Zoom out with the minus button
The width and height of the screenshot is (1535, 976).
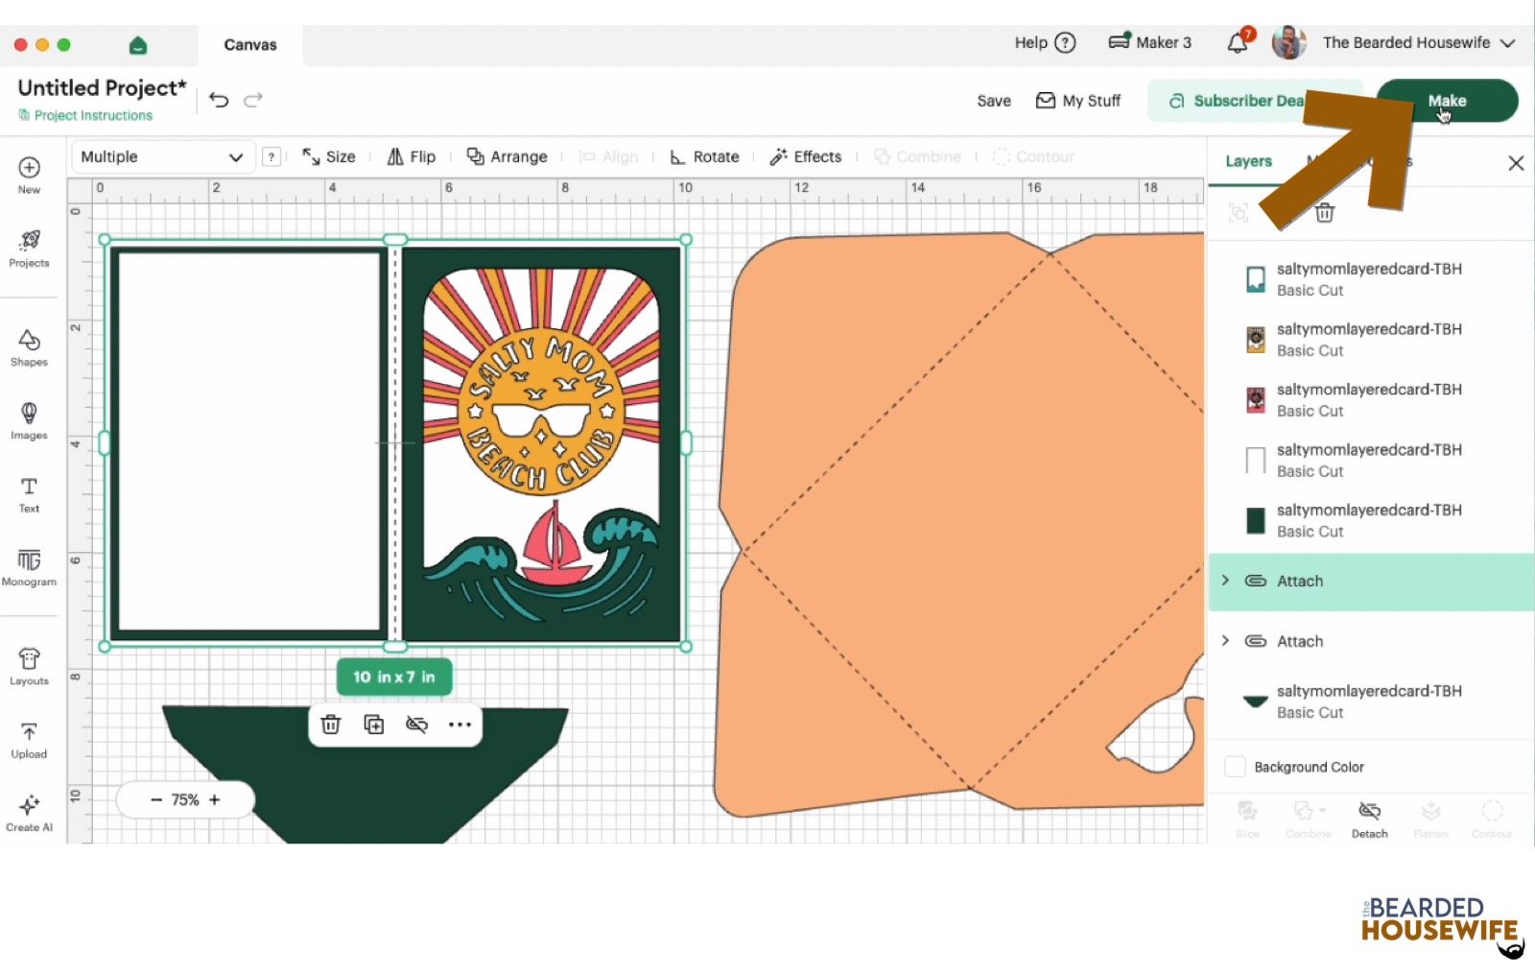156,799
